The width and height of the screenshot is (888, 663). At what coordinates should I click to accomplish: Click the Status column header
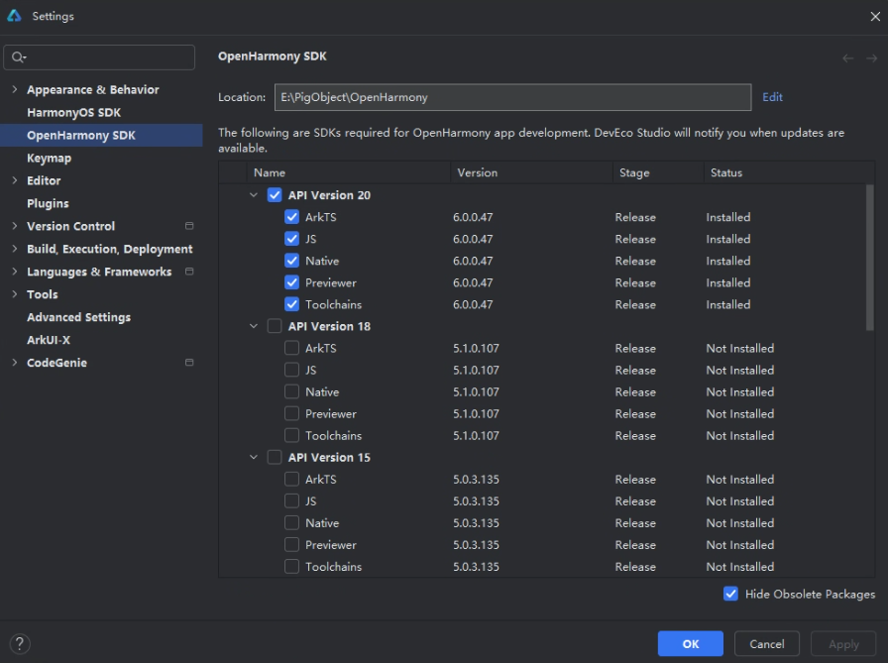790,172
